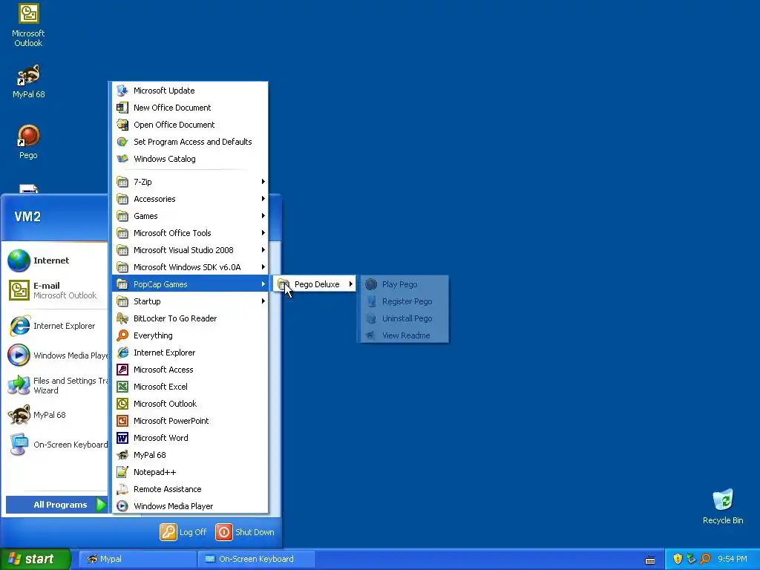Click the 9:54 PM taskbar clock
760x570 pixels.
pyautogui.click(x=733, y=560)
